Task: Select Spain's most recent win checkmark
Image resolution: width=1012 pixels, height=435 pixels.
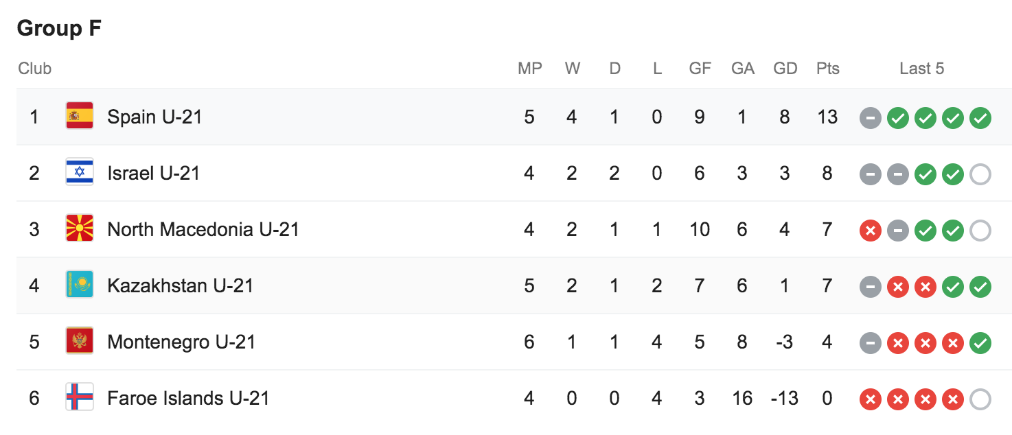Action: click(980, 119)
